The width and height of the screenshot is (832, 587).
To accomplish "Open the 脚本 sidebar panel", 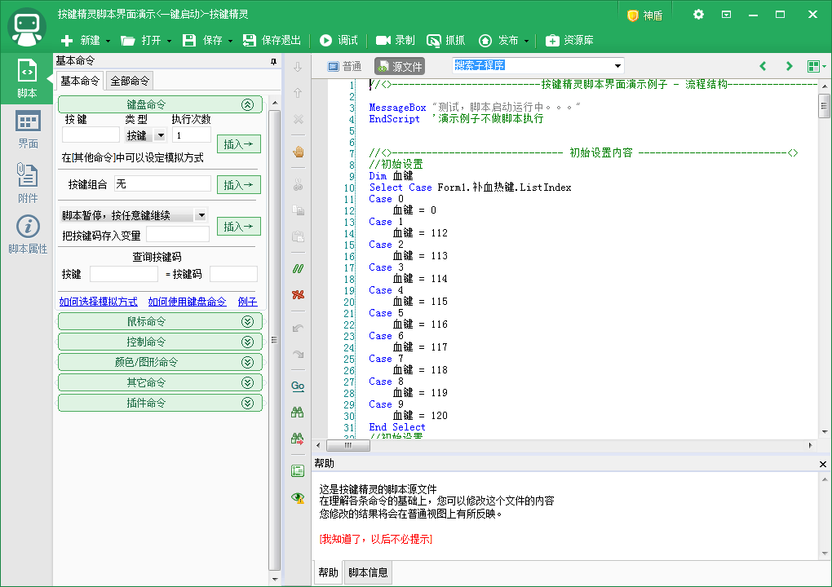I will pos(27,78).
